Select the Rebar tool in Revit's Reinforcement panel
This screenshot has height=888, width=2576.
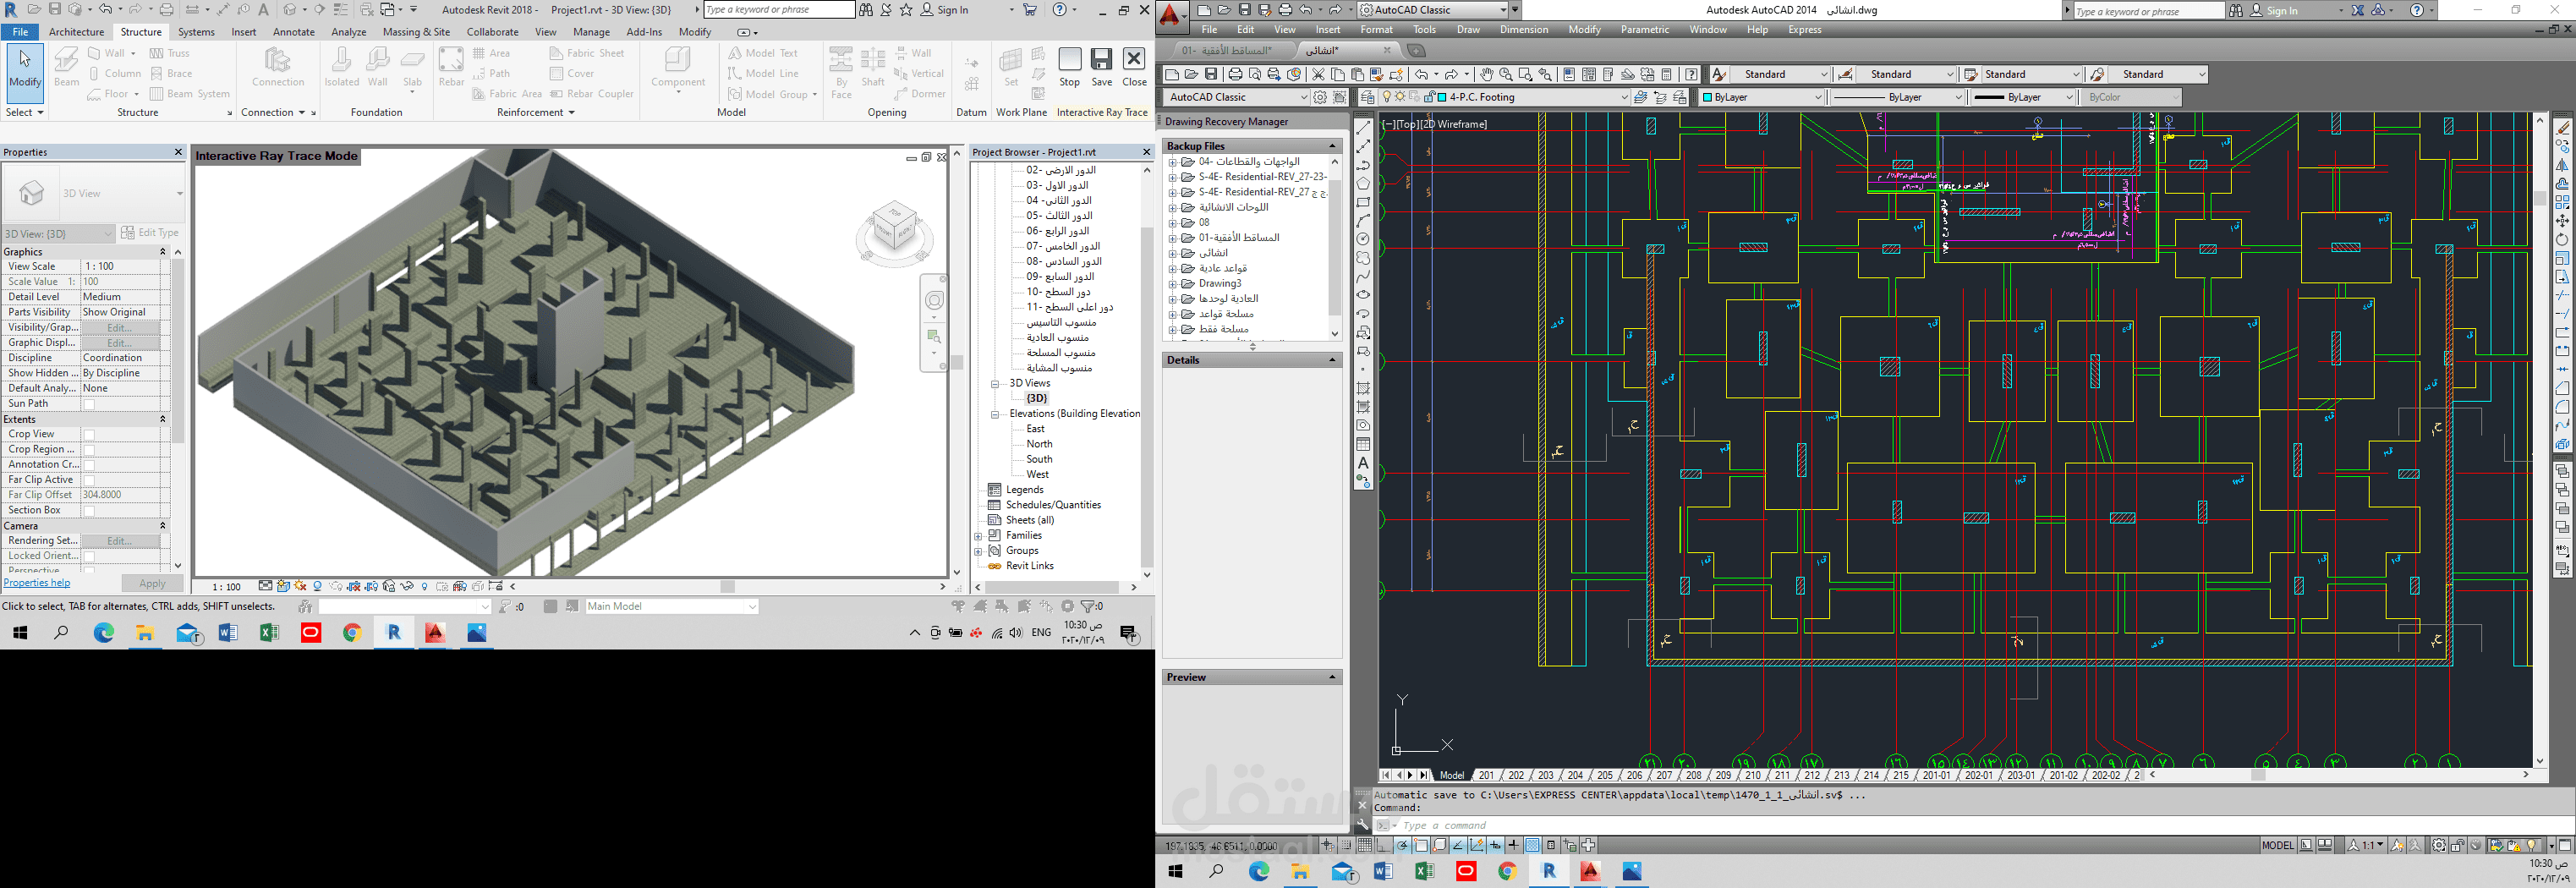coord(451,68)
